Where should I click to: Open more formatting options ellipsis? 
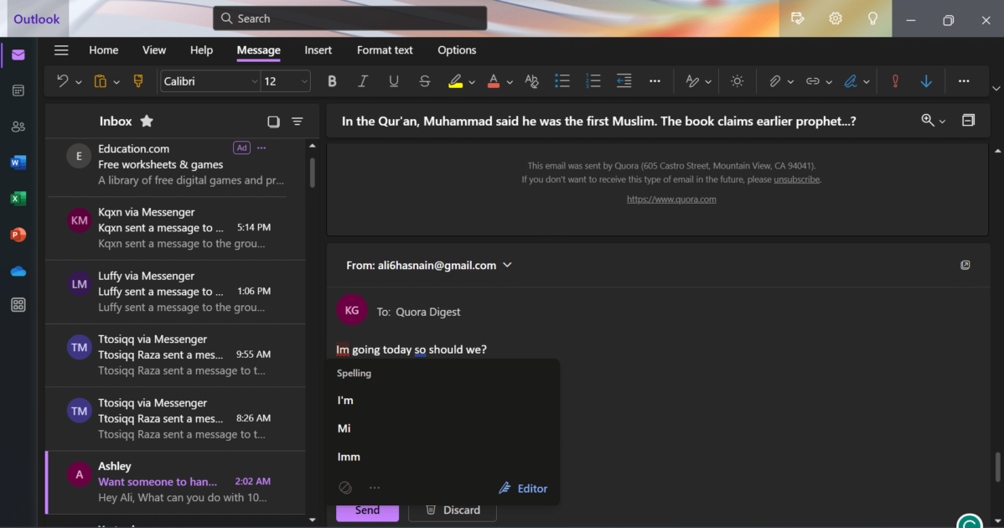pos(655,81)
